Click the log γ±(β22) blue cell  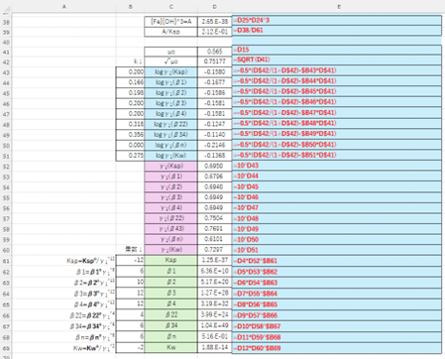[x=170, y=124]
